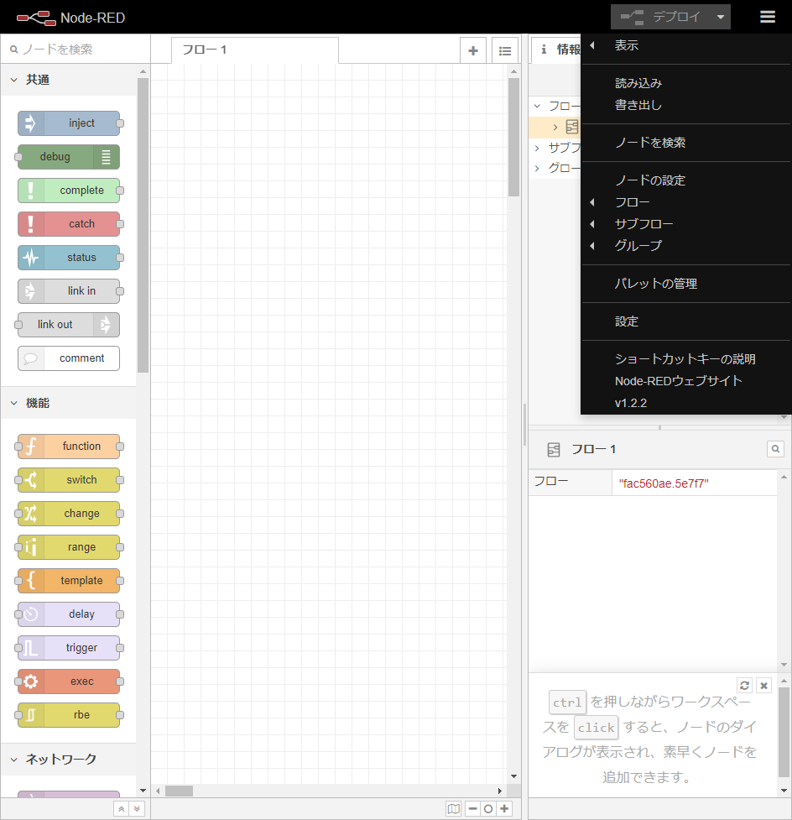Screen dimensions: 792x820
Task: Expand the 表示 submenu
Action: click(x=626, y=45)
